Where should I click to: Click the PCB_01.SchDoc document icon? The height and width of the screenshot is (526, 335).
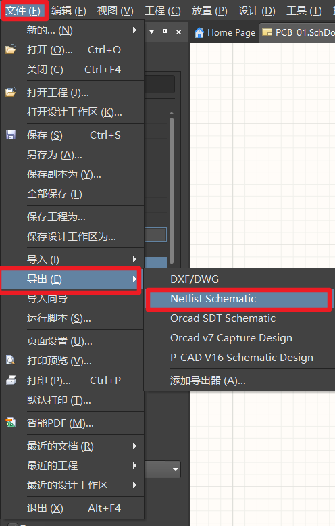pos(267,32)
